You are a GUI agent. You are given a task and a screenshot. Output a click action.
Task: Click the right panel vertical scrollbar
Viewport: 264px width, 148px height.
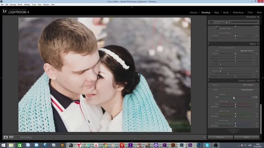click(x=261, y=119)
